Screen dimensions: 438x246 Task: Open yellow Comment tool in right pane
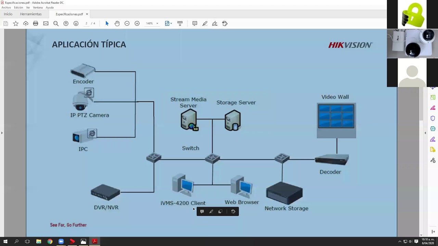click(x=433, y=150)
